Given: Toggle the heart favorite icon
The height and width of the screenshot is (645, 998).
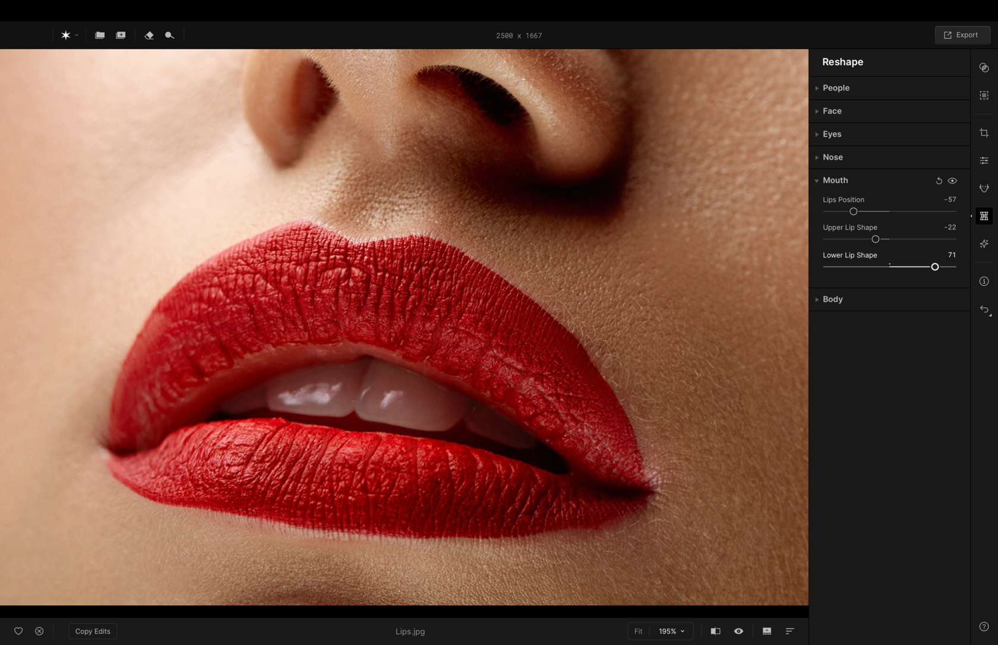Looking at the screenshot, I should (x=18, y=631).
